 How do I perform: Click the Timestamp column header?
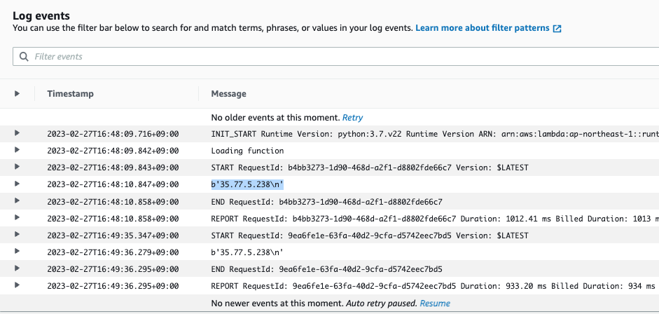point(70,93)
